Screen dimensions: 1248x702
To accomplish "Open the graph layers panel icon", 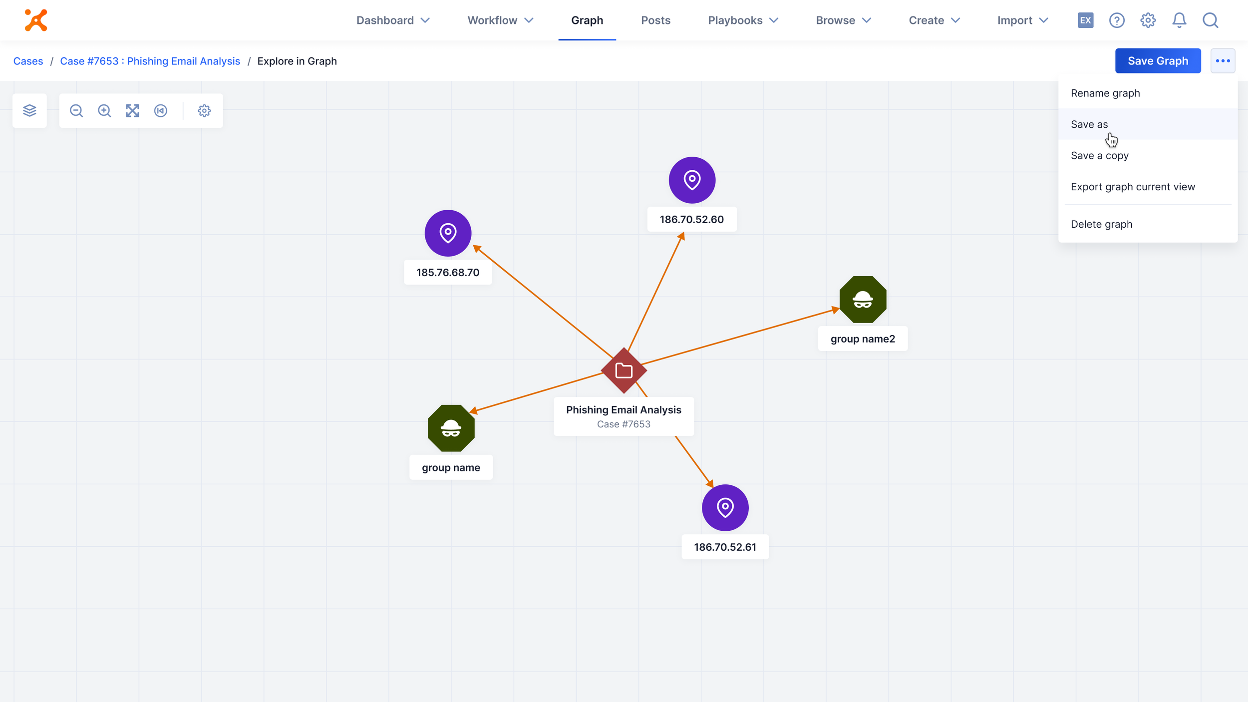I will [29, 110].
